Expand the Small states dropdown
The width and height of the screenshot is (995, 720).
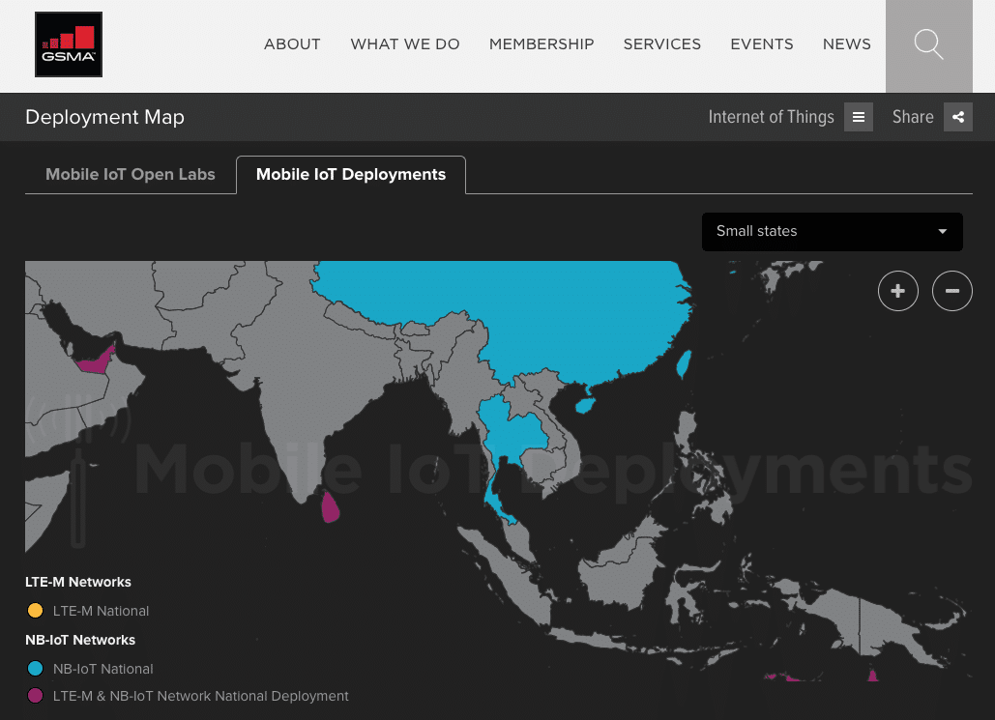(x=832, y=232)
